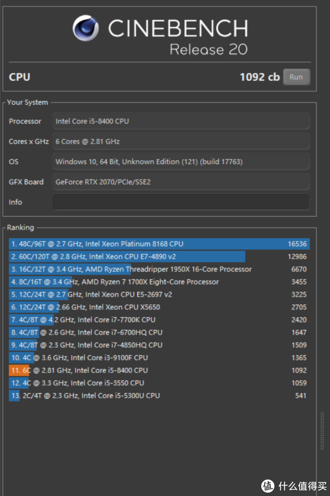330x496 pixels.
Task: Click the score 16536 in the ranking
Action: [297, 244]
